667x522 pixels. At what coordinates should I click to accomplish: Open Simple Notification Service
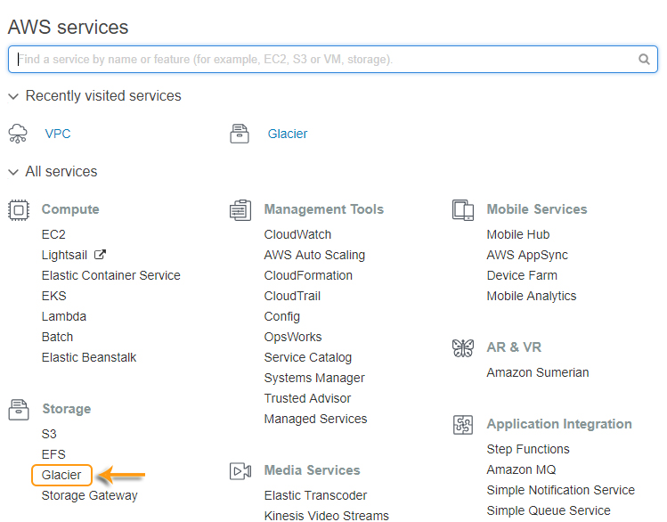point(561,490)
